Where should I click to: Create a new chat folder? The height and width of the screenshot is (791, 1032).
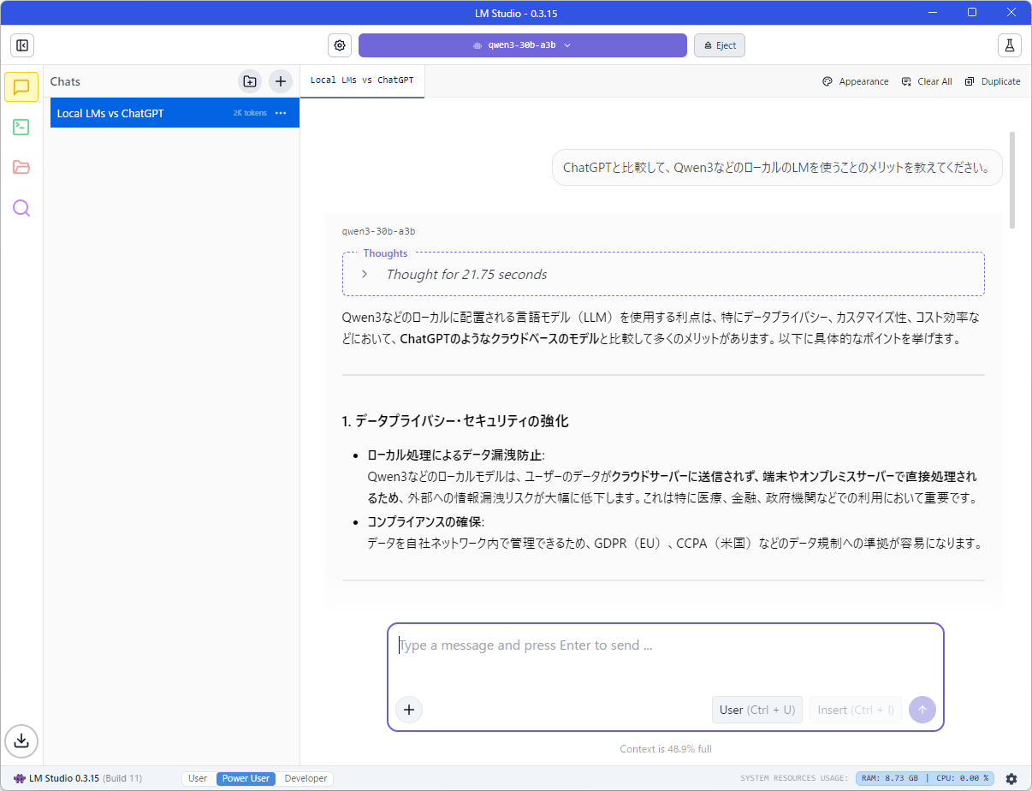(x=250, y=81)
